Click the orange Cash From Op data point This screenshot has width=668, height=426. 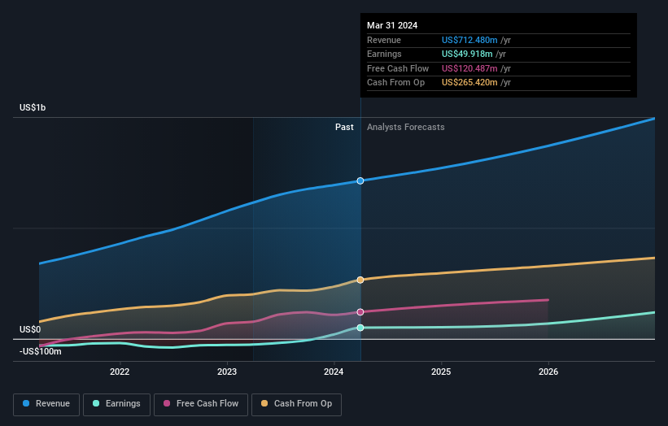360,280
